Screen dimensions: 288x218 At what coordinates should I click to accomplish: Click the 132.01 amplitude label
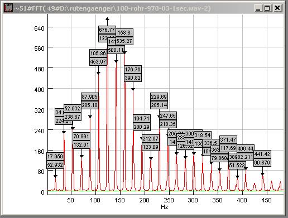tap(81, 144)
